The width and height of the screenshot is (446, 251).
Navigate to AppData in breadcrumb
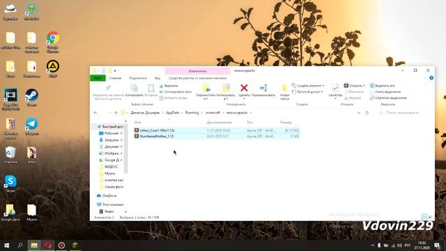pos(172,113)
